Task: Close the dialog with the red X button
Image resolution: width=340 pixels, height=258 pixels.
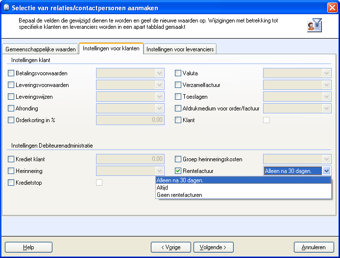Action: click(332, 7)
